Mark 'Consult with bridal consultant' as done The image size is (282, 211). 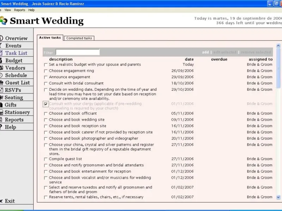(46, 83)
